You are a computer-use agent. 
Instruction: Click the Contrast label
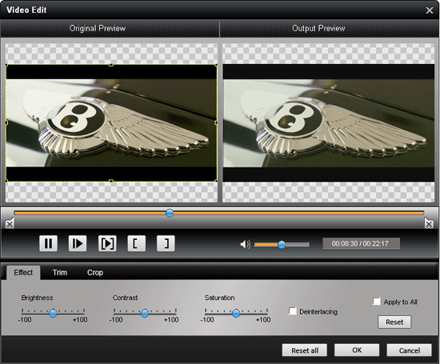click(x=125, y=298)
